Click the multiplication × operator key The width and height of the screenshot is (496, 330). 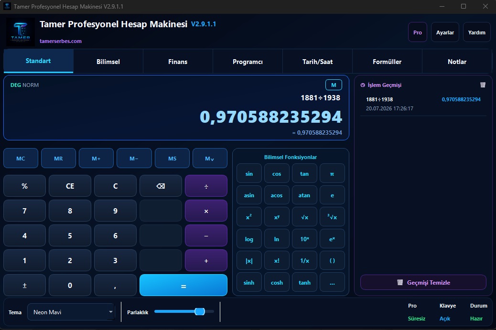coord(206,211)
